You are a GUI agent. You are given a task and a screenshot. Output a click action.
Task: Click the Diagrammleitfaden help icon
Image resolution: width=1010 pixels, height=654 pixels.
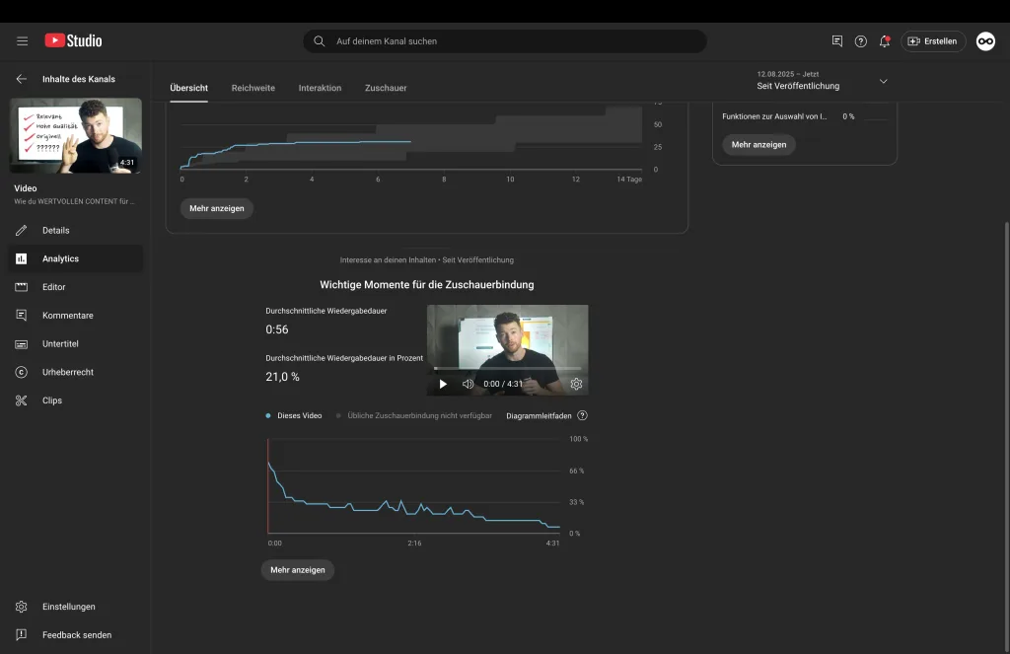pos(582,416)
